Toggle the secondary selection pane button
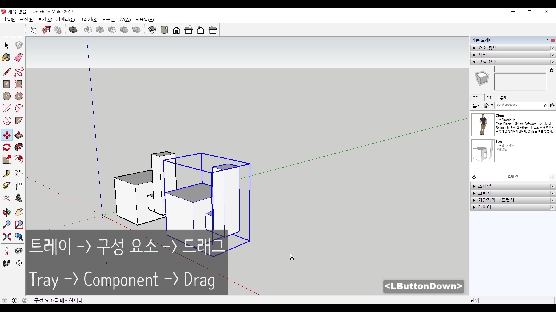The height and width of the screenshot is (312, 556). [x=552, y=70]
